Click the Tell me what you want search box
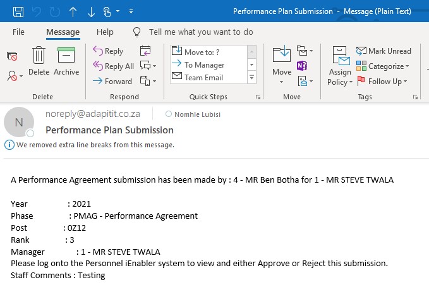This screenshot has width=429, height=299. tap(200, 32)
